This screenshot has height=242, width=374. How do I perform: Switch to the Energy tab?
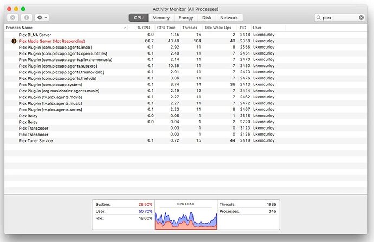(x=186, y=18)
